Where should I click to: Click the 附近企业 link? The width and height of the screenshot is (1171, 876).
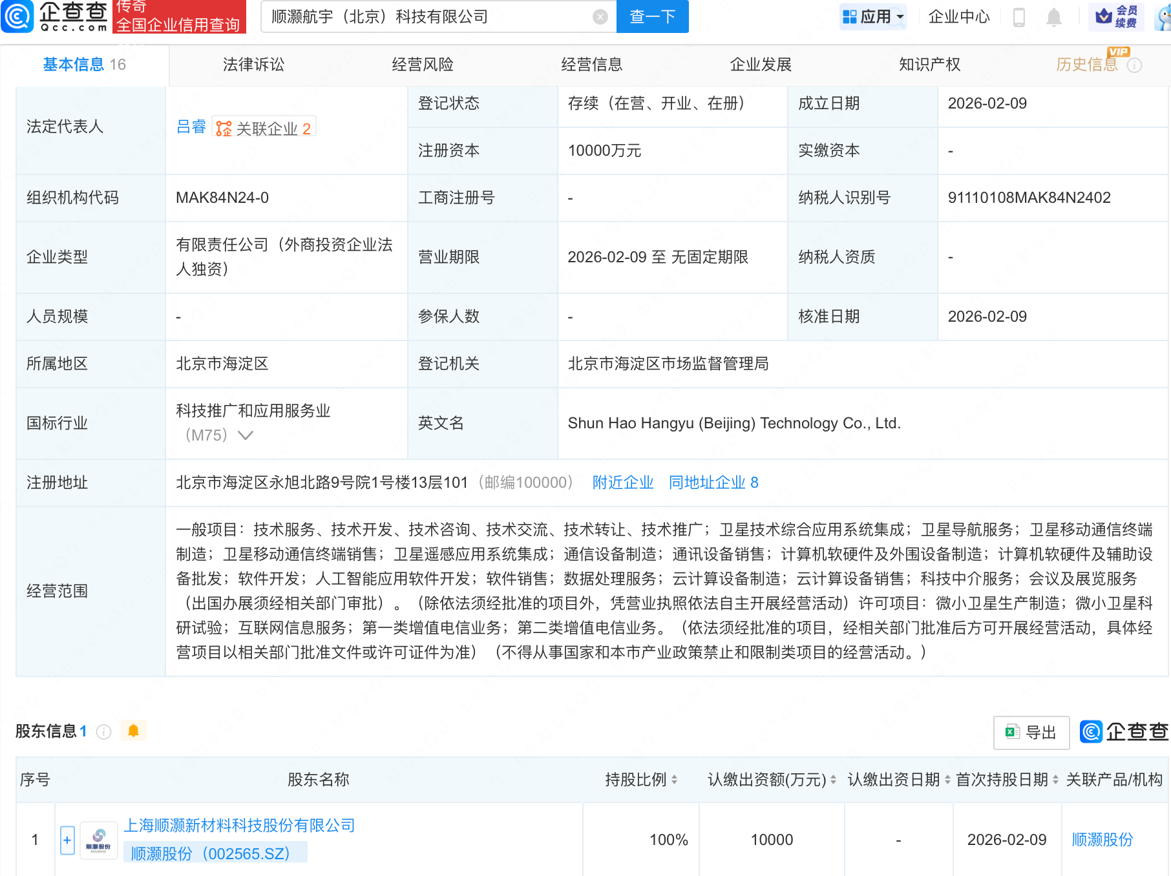coord(623,483)
